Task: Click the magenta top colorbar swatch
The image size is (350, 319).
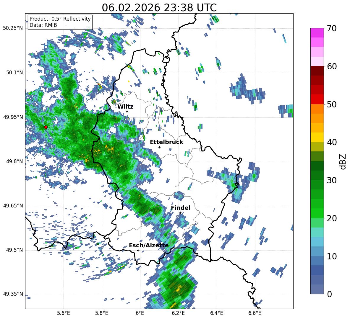Action: (317, 33)
